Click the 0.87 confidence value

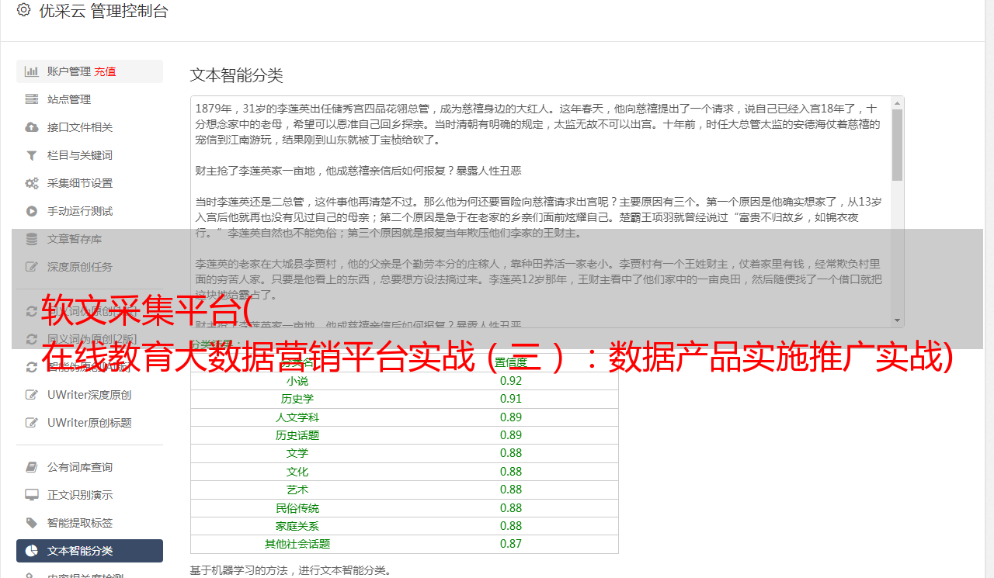(x=511, y=544)
